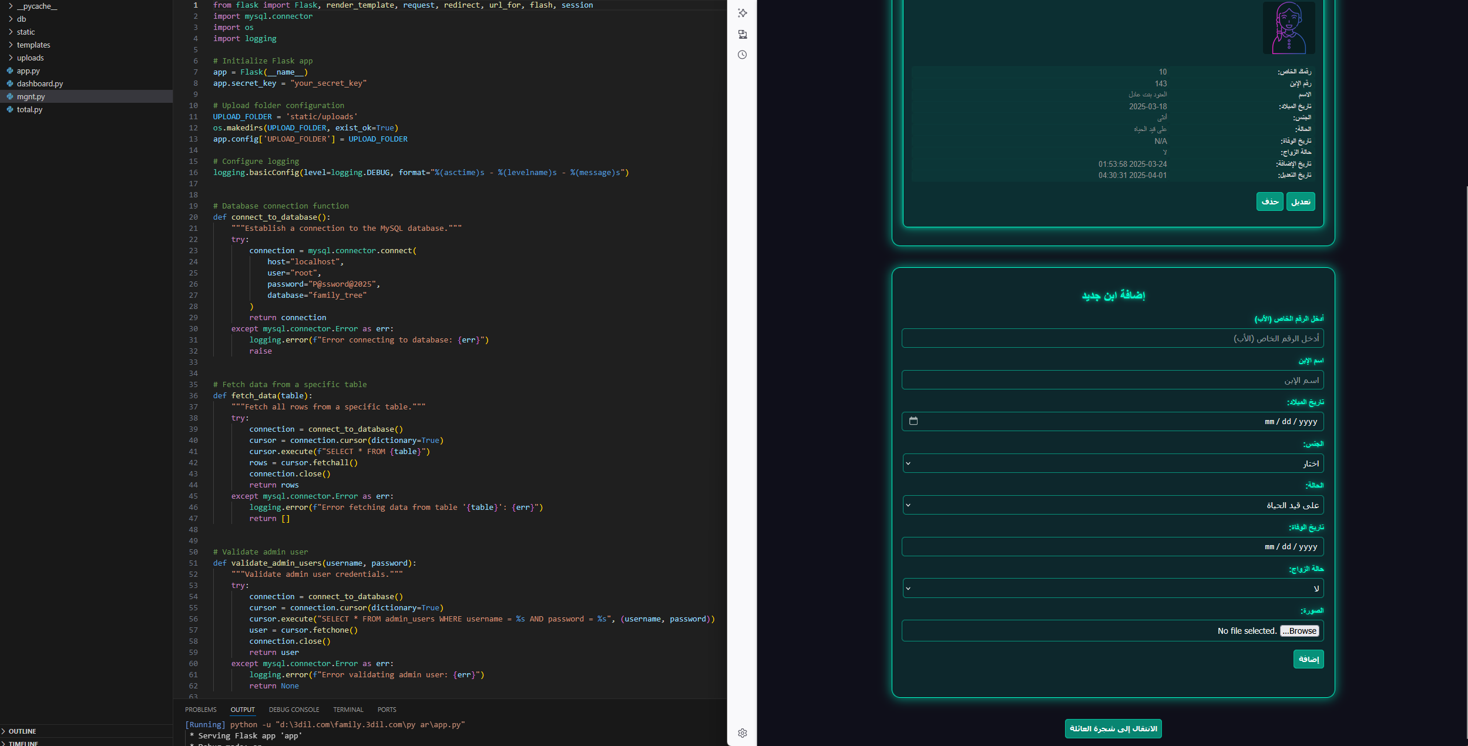This screenshot has width=1468, height=746.
Task: Switch to the TERMINAL tab
Action: (348, 710)
